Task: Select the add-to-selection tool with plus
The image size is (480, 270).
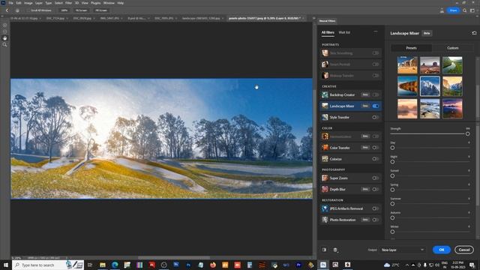Action: click(4, 25)
